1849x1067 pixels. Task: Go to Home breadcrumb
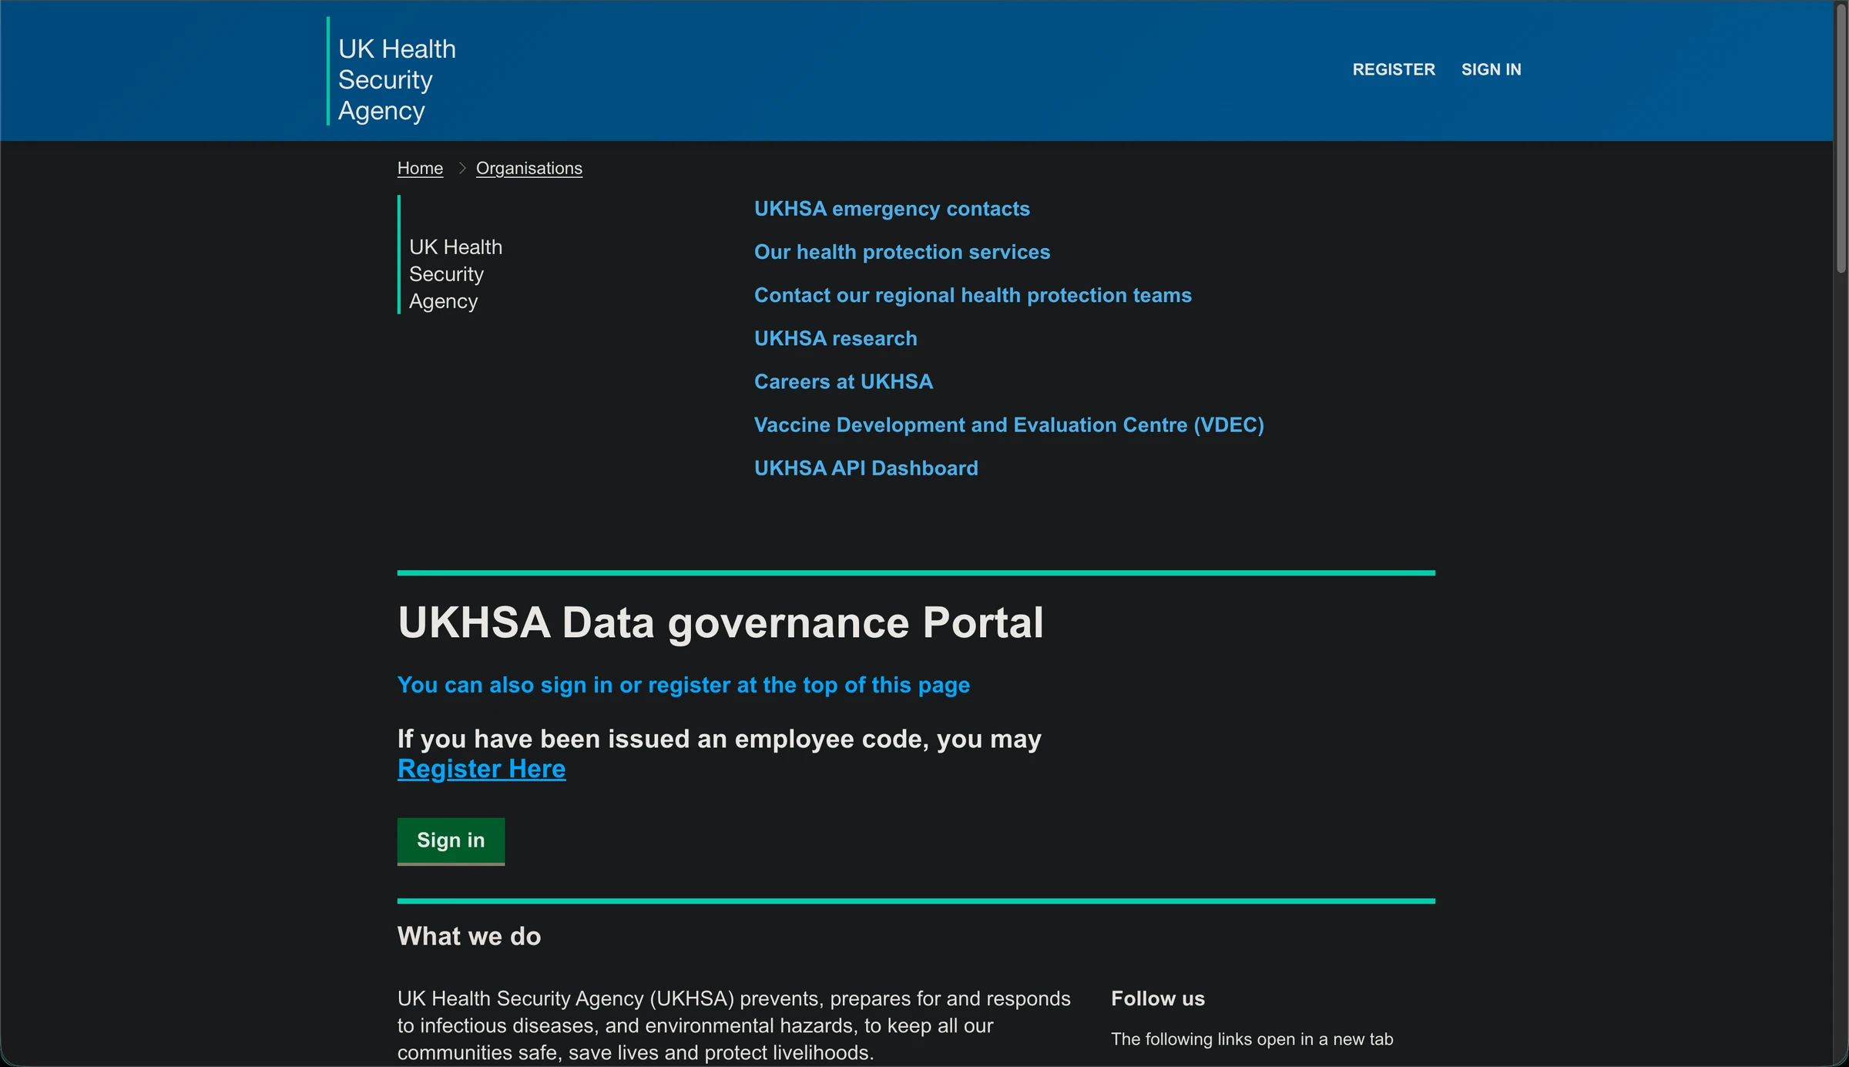(x=420, y=168)
